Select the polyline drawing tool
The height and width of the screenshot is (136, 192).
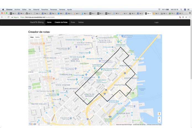pos(97,36)
